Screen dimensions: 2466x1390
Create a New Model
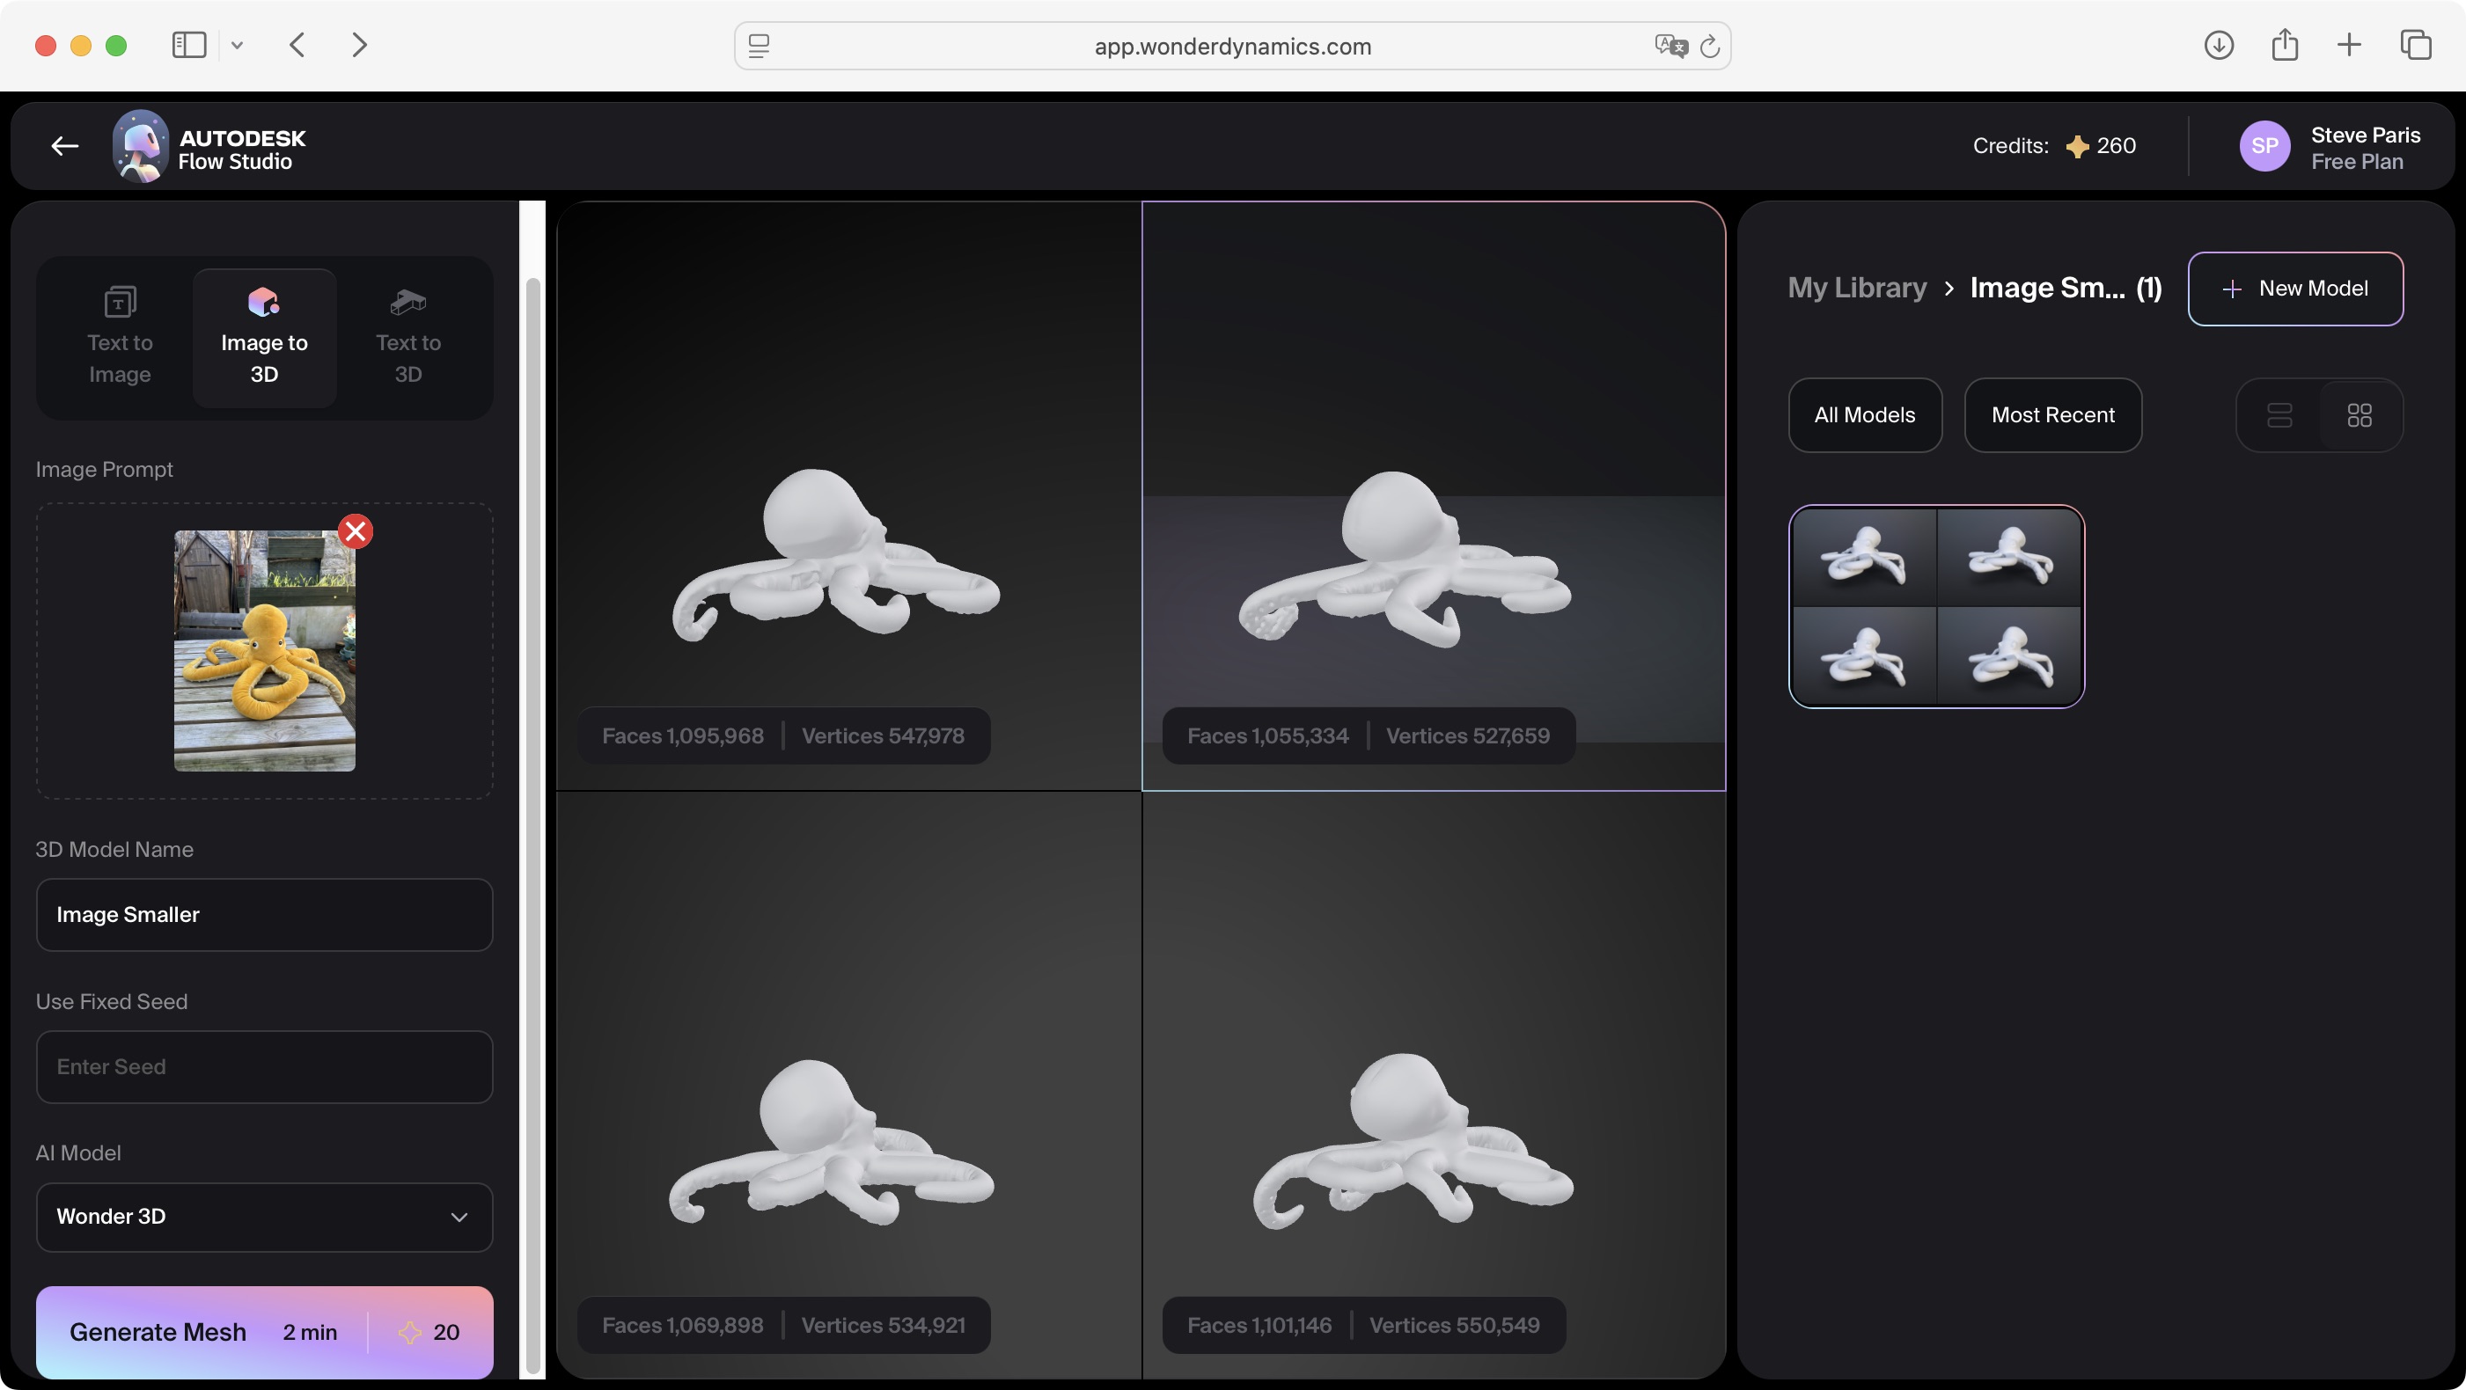[x=2296, y=288]
